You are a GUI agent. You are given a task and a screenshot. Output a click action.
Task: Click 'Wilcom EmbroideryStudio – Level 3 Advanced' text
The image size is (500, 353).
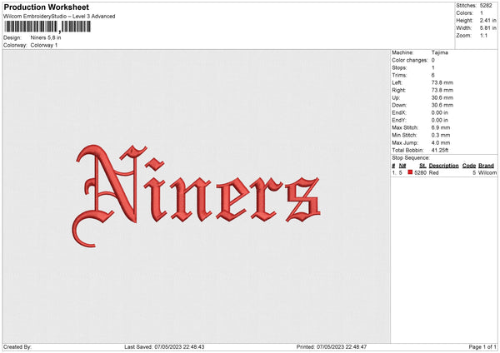point(59,17)
